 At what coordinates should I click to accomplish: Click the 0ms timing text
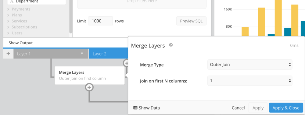(294, 46)
